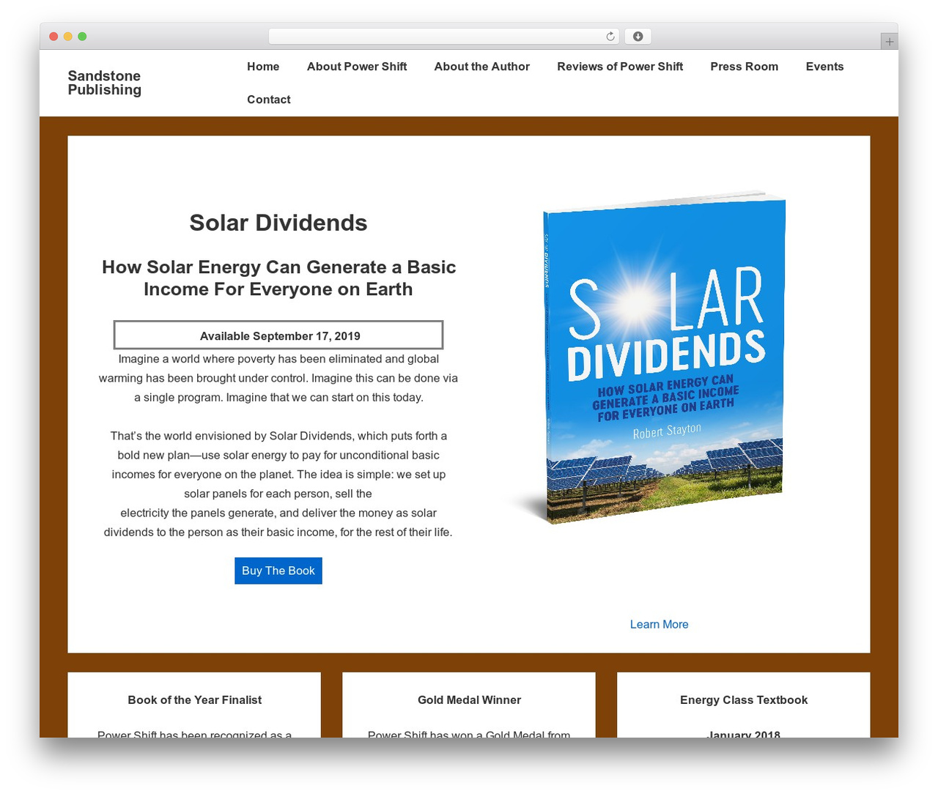Visit the Press Room page
The image size is (938, 794).
tap(744, 67)
